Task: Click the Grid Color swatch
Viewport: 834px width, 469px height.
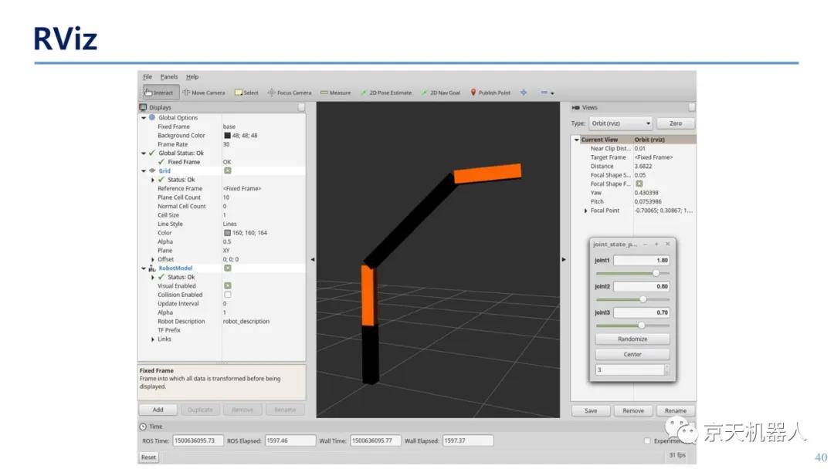Action: coord(227,233)
